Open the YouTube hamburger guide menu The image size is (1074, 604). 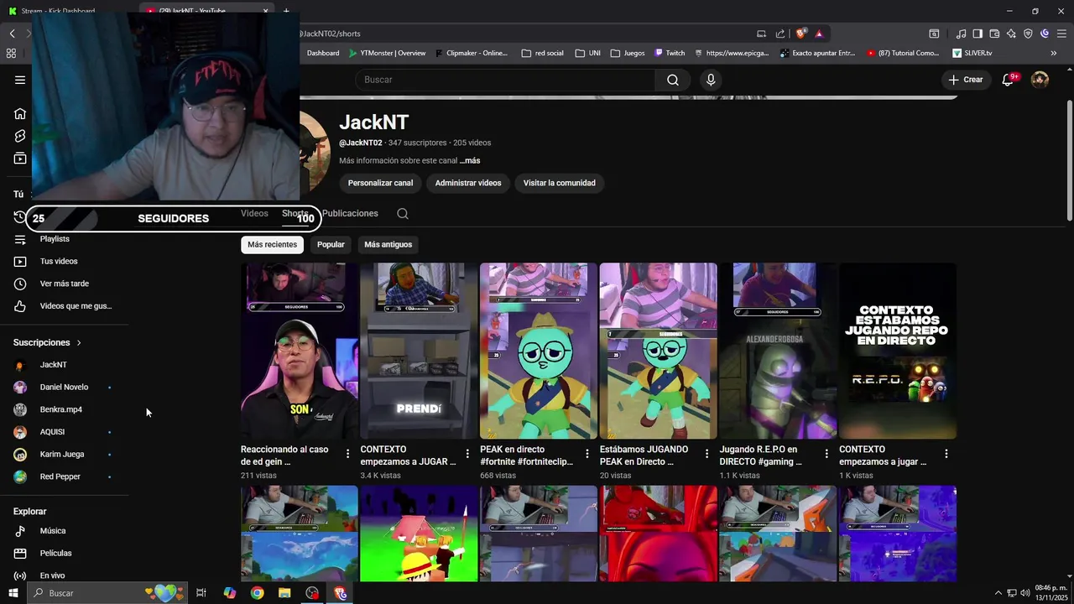click(x=20, y=80)
